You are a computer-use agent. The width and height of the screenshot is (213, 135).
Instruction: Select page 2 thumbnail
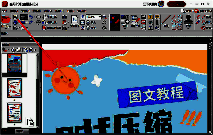[14, 88]
